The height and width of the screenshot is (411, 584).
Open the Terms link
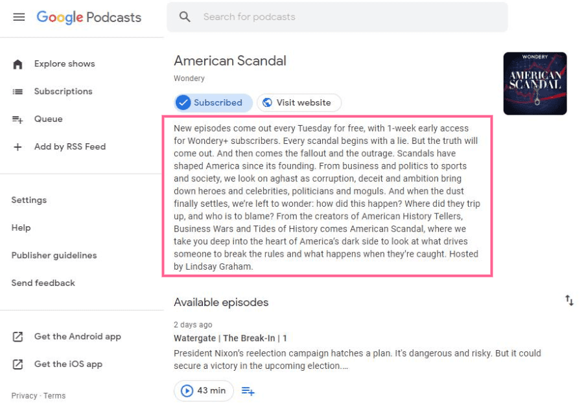(x=54, y=395)
